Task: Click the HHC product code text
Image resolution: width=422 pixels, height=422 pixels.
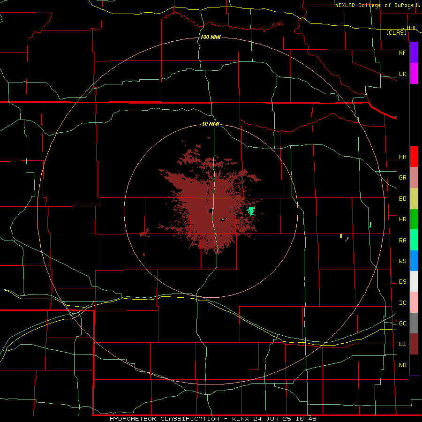Action: (412, 28)
